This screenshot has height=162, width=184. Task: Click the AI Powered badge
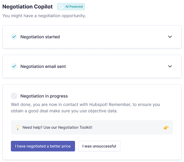point(71,7)
